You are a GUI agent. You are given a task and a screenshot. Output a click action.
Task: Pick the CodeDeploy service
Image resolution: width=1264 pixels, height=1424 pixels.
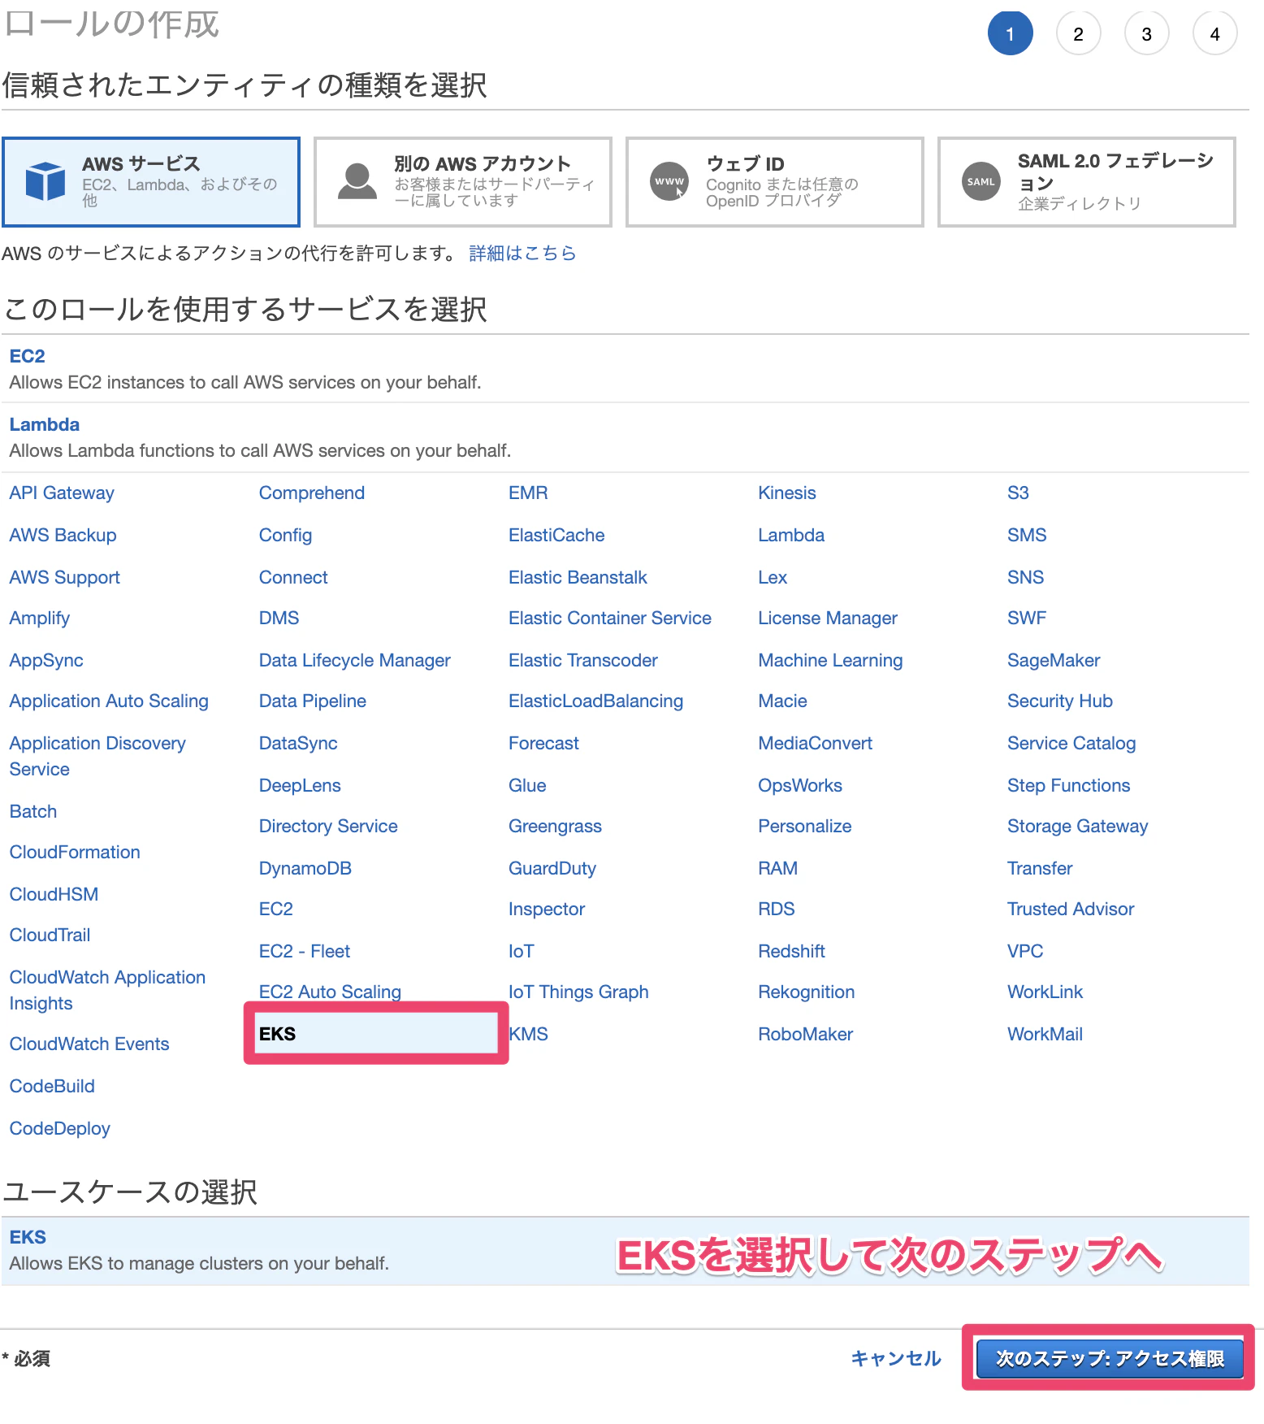tap(60, 1128)
